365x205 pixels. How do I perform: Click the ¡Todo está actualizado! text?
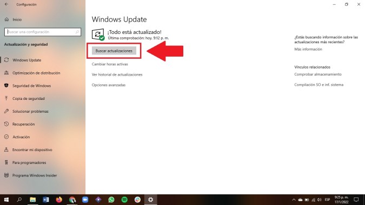[134, 32]
